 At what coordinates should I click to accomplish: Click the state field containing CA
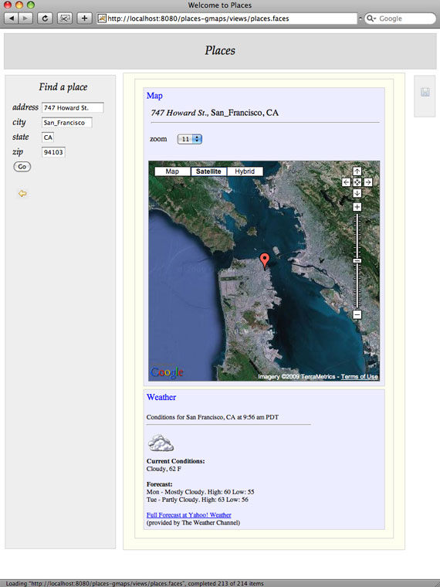coord(48,137)
